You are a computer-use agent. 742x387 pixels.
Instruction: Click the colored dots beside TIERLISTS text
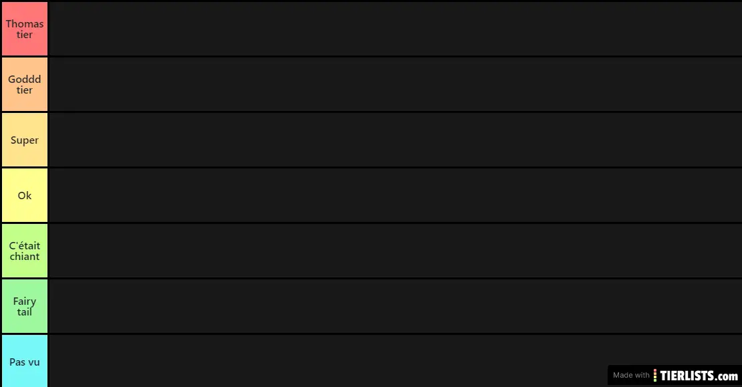(655, 376)
